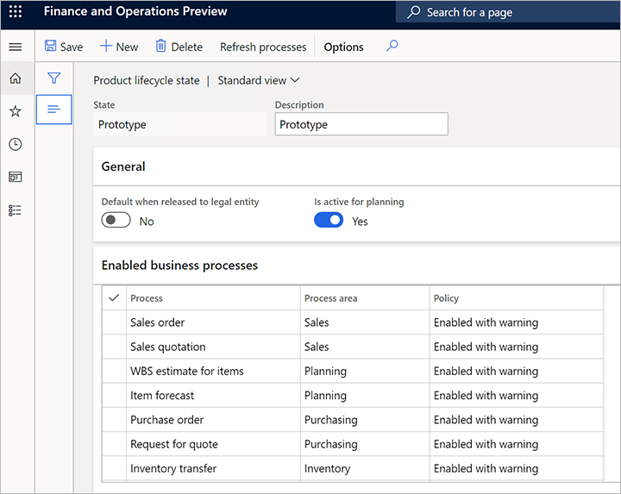621x494 pixels.
Task: Go to the Home icon in sidebar
Action: tap(16, 79)
